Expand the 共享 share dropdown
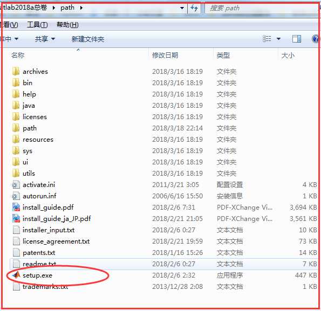321x311 pixels. (x=53, y=39)
